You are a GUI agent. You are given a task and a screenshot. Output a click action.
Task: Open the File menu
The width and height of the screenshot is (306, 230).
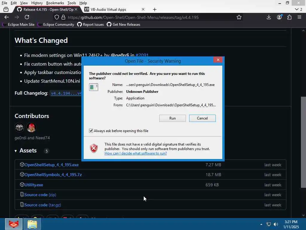pyautogui.click(x=4, y=3)
